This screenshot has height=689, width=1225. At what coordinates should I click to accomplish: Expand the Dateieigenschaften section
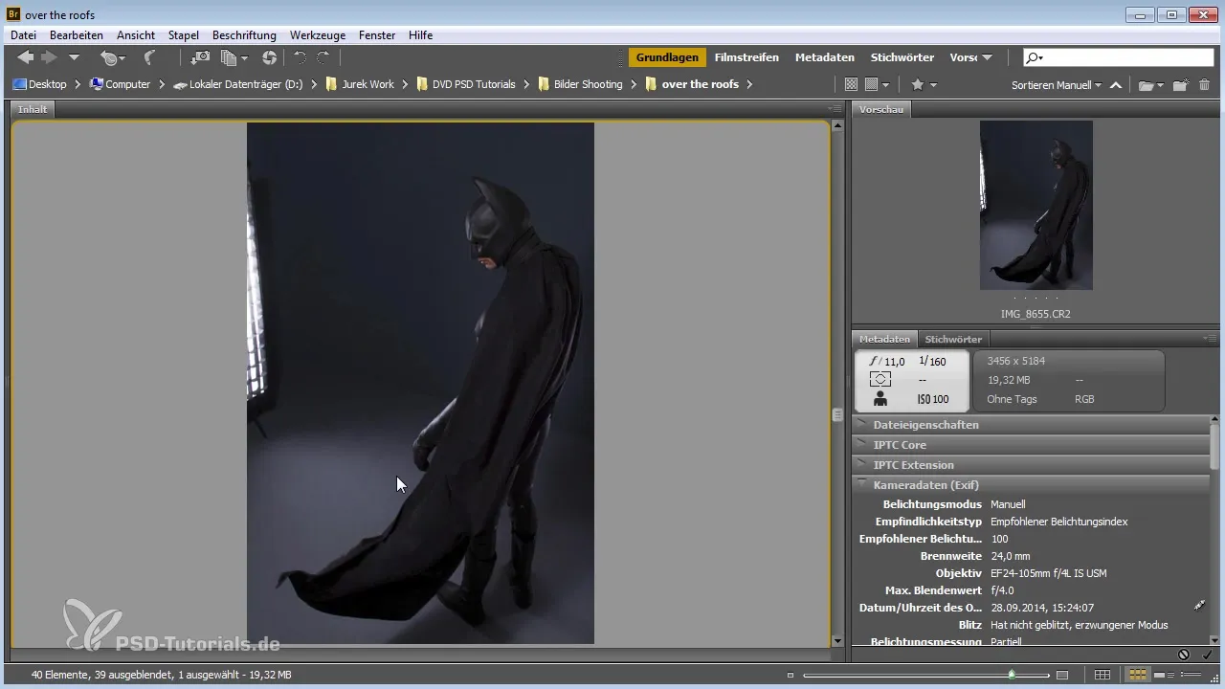(1032, 424)
